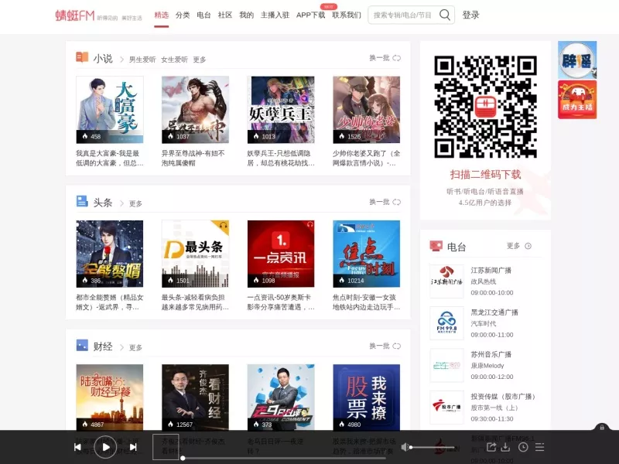Click the 成为主播 red side banner
Screen dimensions: 619x464
[x=577, y=100]
